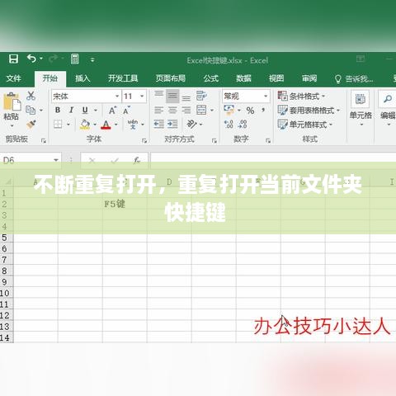Open the 剪贴板 dialog launcher

(44, 141)
